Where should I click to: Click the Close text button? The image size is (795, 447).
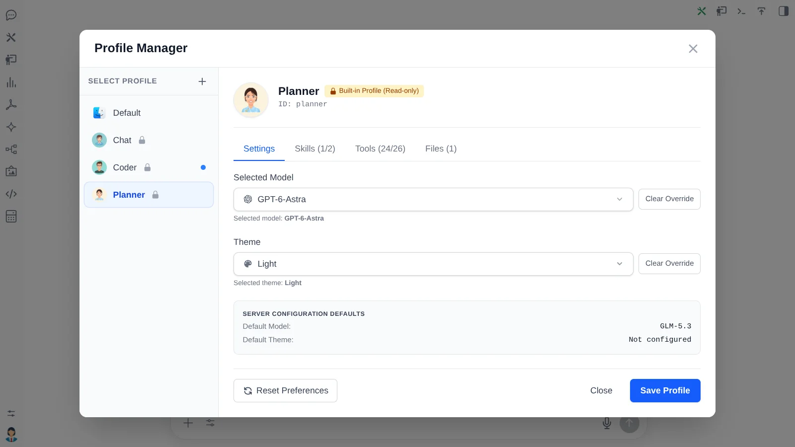(x=601, y=391)
